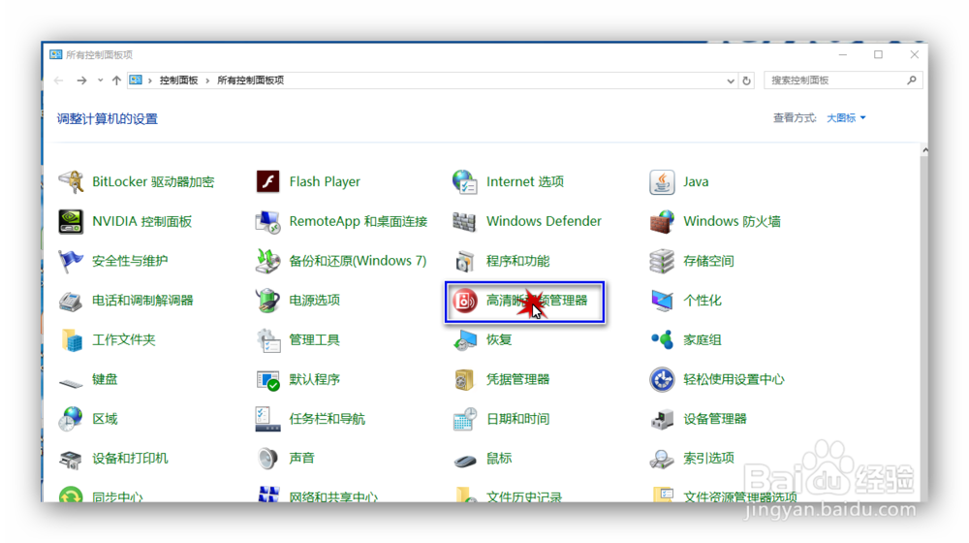Open the 大图标 view mode dropdown

coord(846,118)
